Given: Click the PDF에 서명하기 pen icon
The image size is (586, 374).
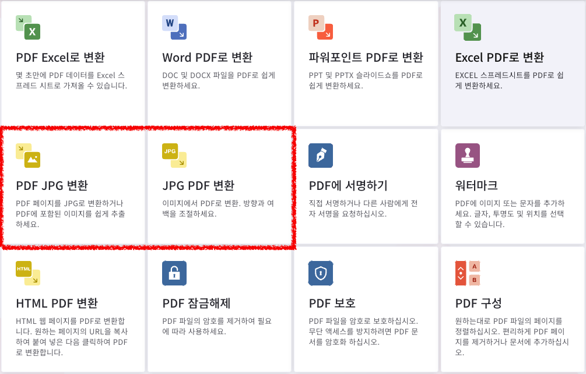Looking at the screenshot, I should pyautogui.click(x=320, y=155).
